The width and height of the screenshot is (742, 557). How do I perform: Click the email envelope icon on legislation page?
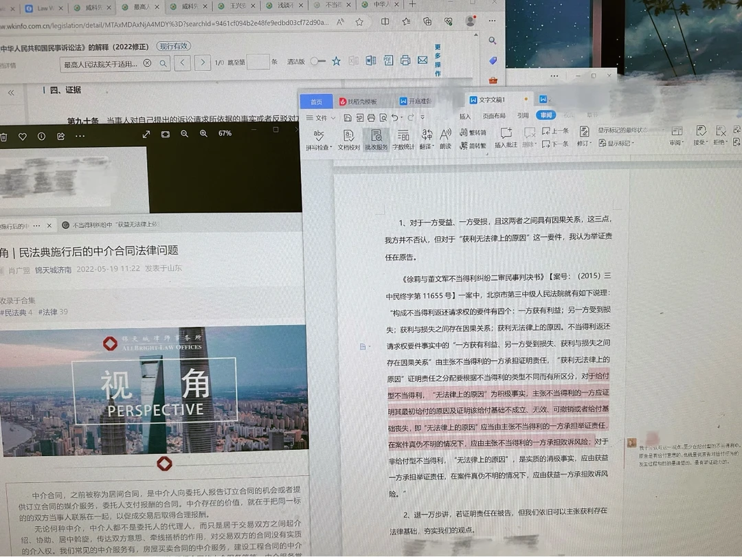coord(423,60)
